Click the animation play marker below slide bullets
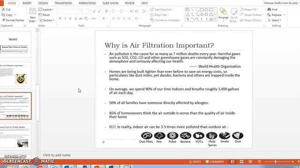300x168 pixels. (104, 142)
